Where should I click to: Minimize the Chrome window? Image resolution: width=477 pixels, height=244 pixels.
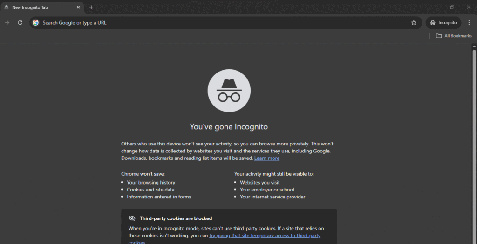tap(436, 7)
